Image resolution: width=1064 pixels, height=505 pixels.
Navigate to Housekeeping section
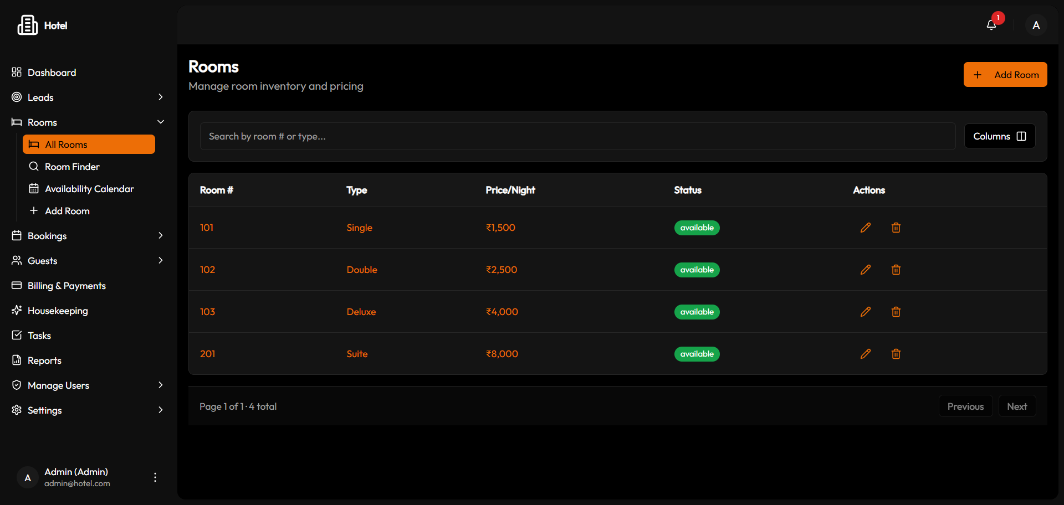[x=58, y=311]
